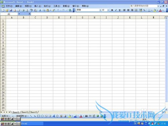Toggle bold formatting
Viewport: 168px width, 126px height.
[112, 10]
